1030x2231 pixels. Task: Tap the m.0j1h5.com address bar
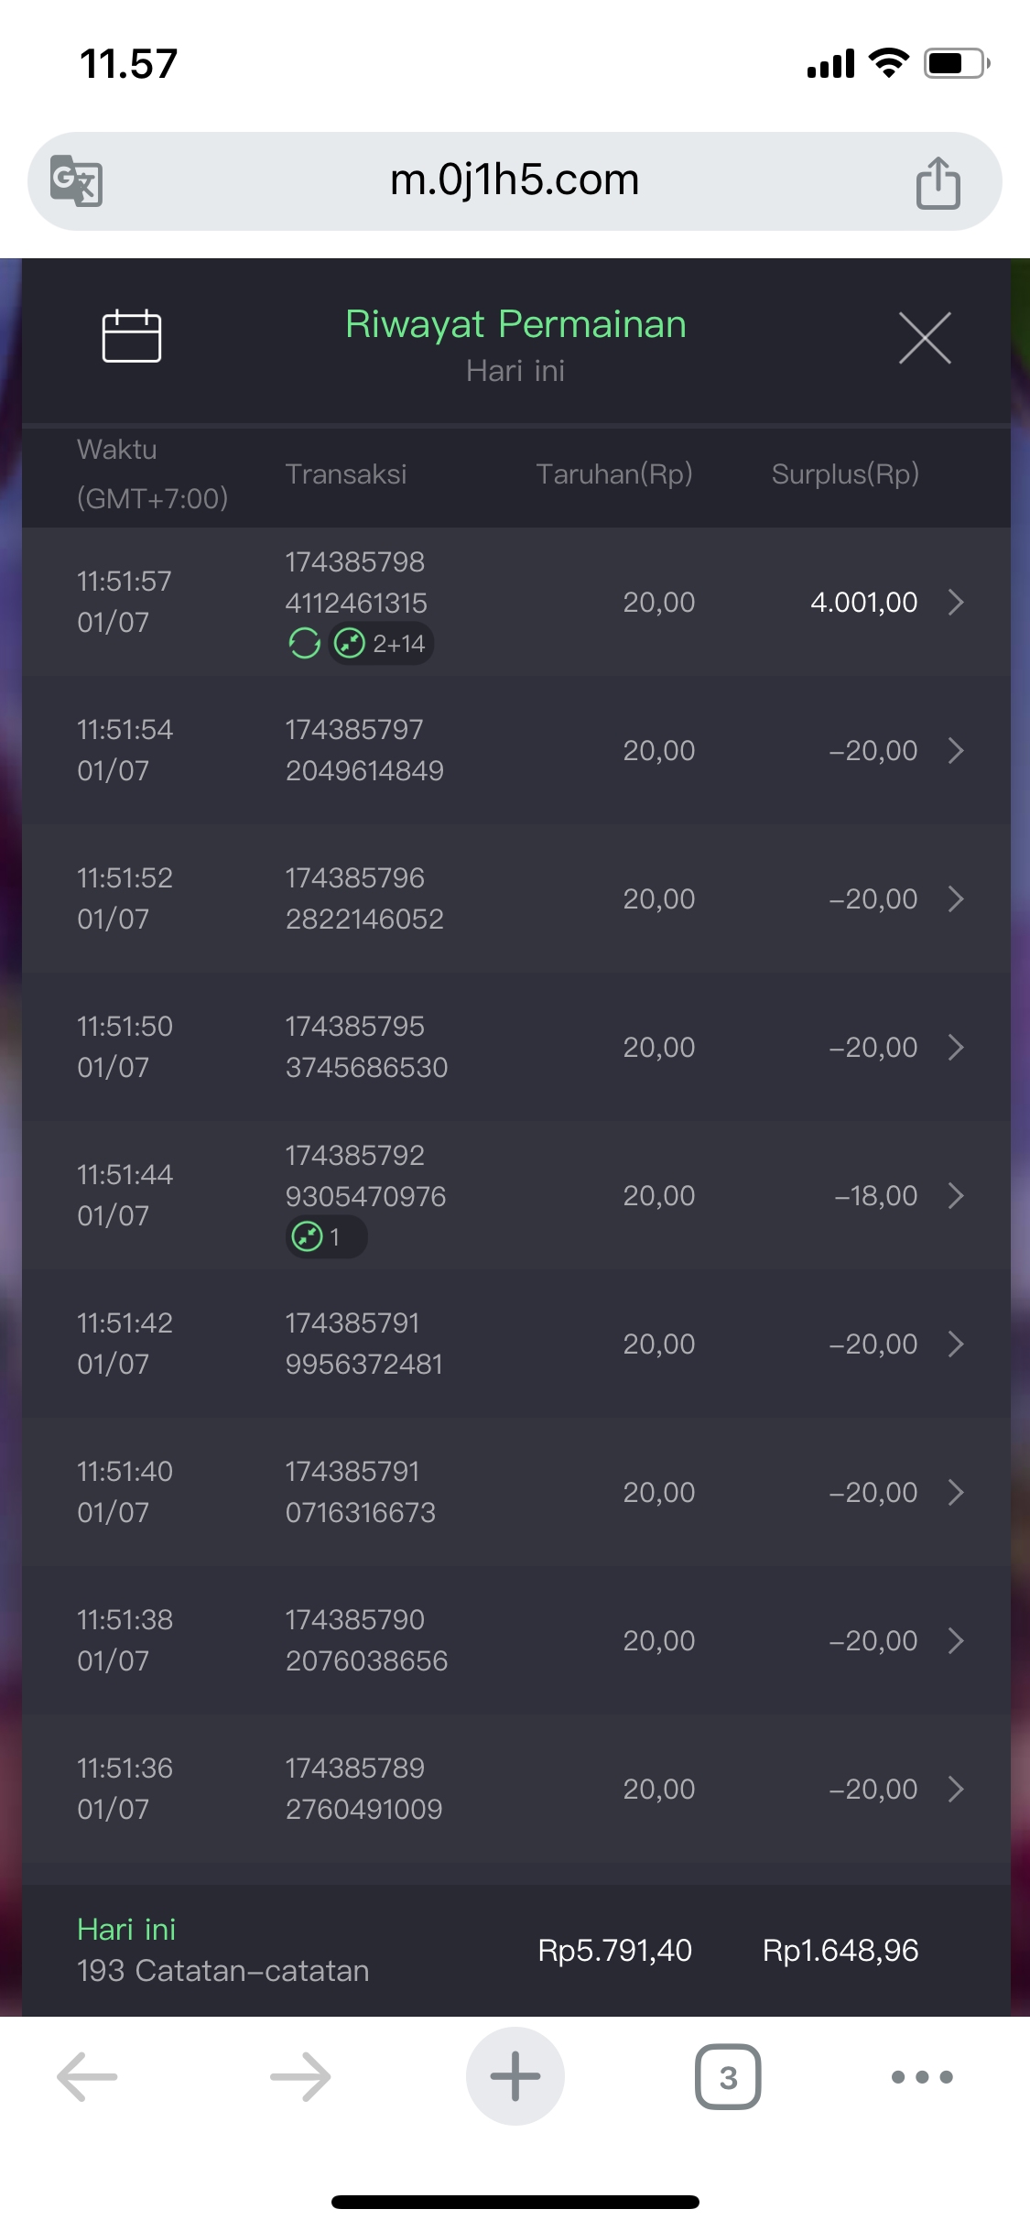(x=515, y=180)
